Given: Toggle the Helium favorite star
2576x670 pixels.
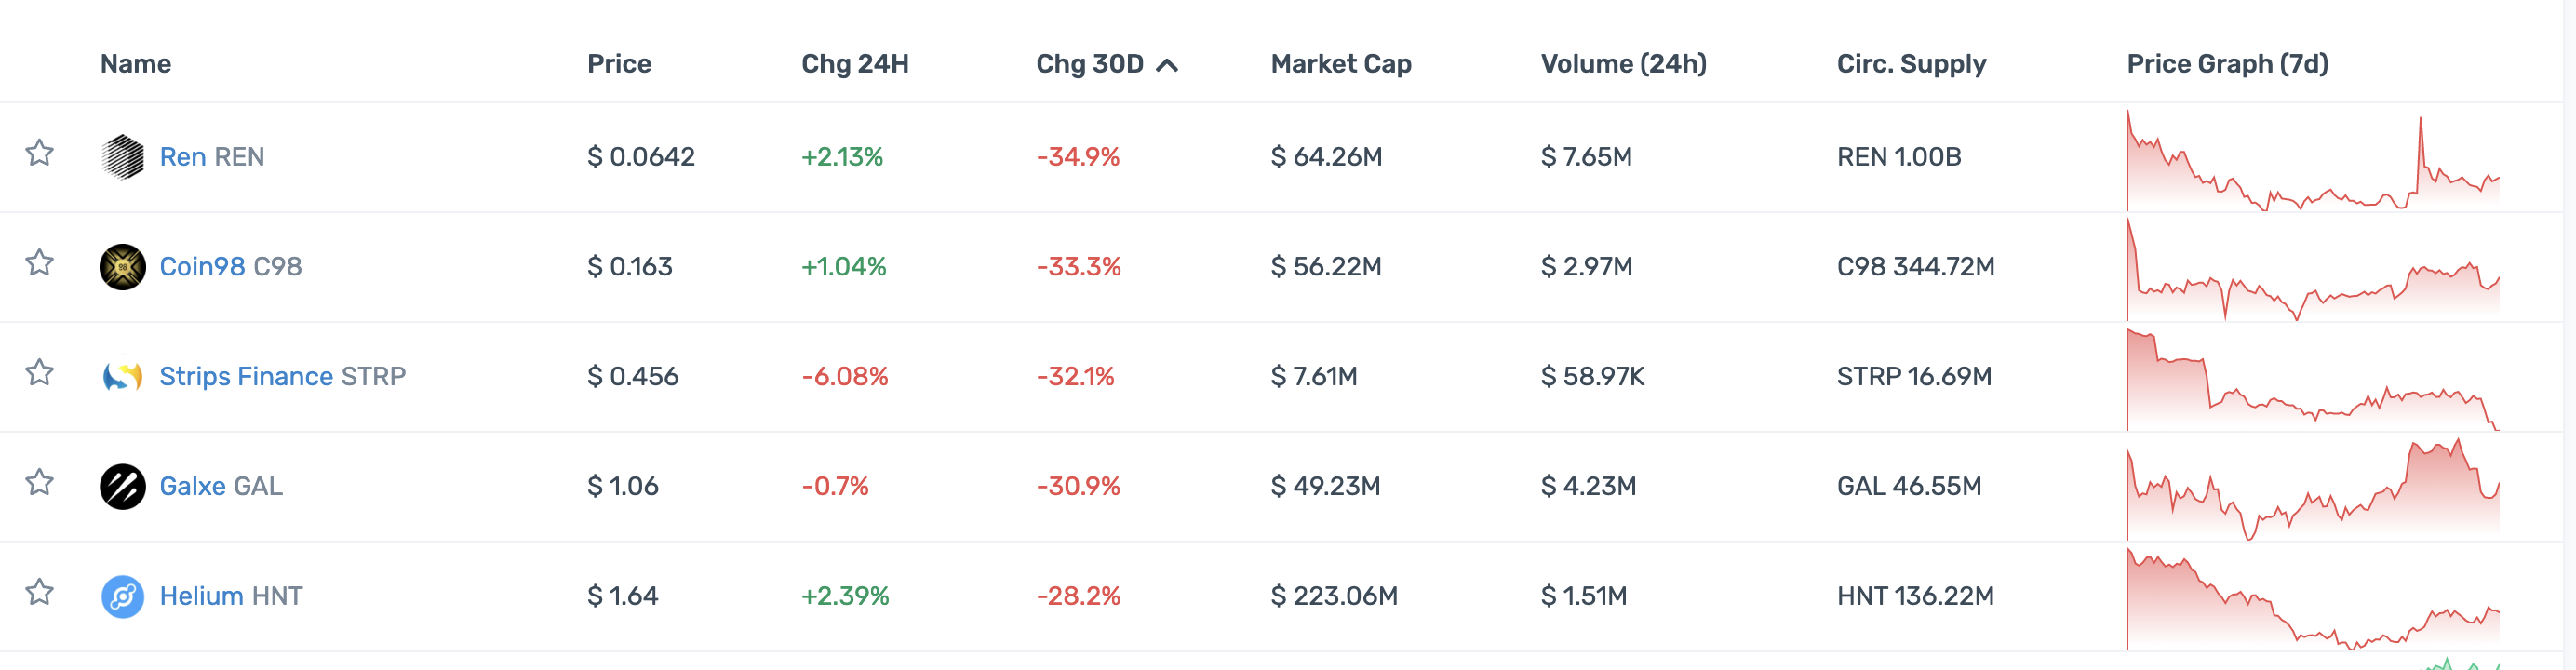Looking at the screenshot, I should point(39,593).
